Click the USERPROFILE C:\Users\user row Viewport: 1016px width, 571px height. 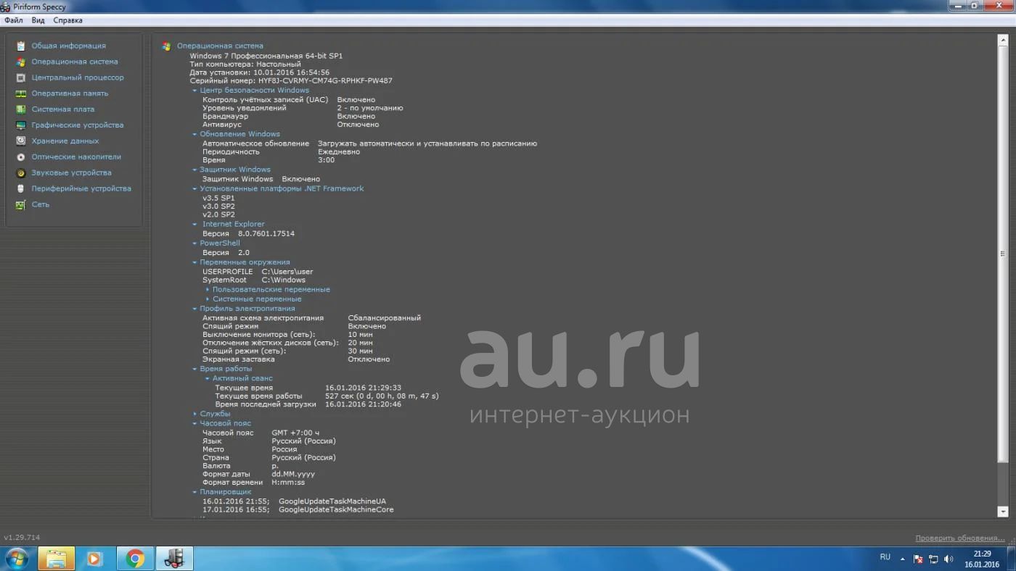258,272
